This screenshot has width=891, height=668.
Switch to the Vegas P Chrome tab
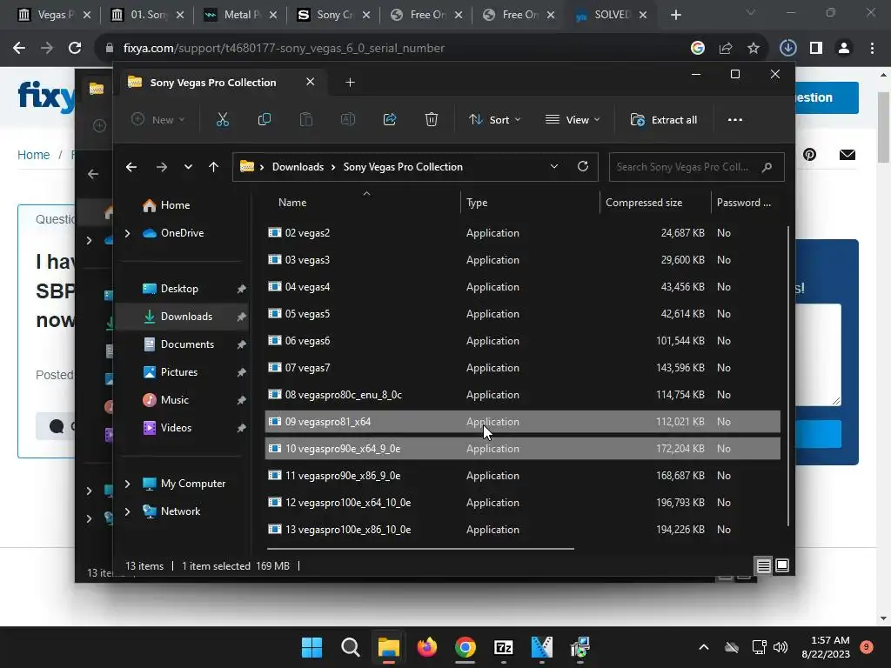pyautogui.click(x=52, y=15)
